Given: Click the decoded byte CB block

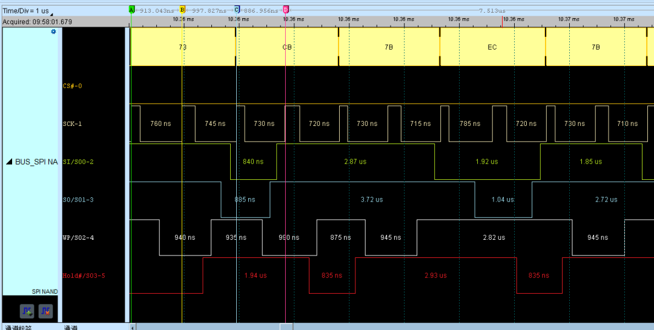Looking at the screenshot, I should [287, 47].
